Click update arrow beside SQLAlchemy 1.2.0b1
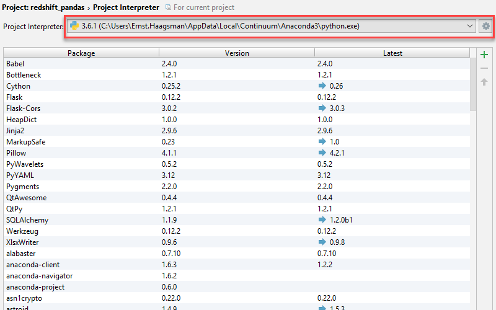 coord(322,219)
